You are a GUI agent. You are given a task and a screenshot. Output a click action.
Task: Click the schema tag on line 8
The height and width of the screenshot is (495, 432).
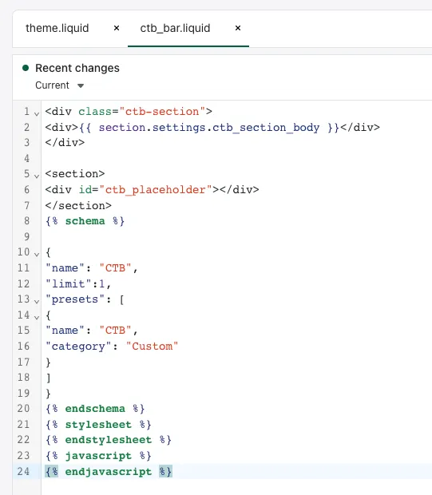coord(85,221)
